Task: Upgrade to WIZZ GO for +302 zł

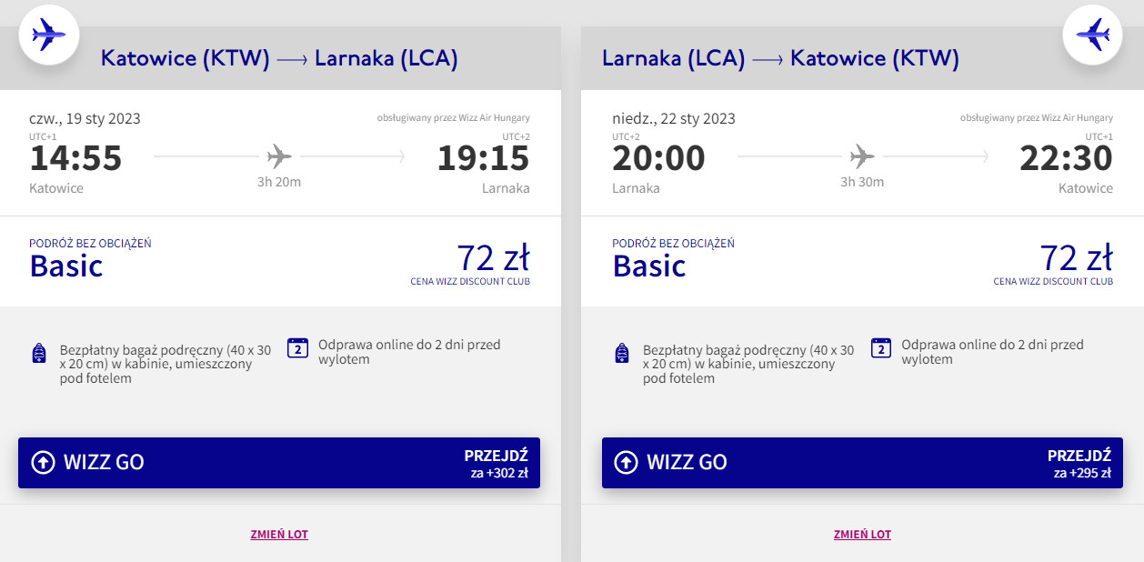Action: point(279,462)
